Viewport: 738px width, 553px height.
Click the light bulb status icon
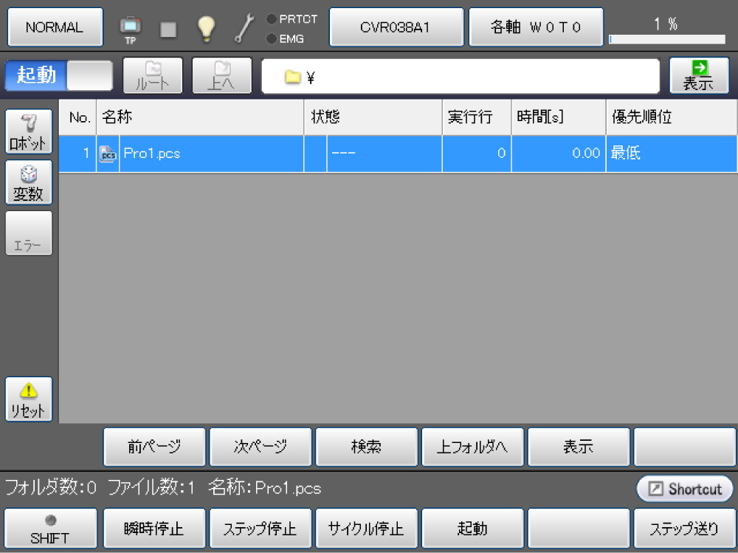click(206, 28)
